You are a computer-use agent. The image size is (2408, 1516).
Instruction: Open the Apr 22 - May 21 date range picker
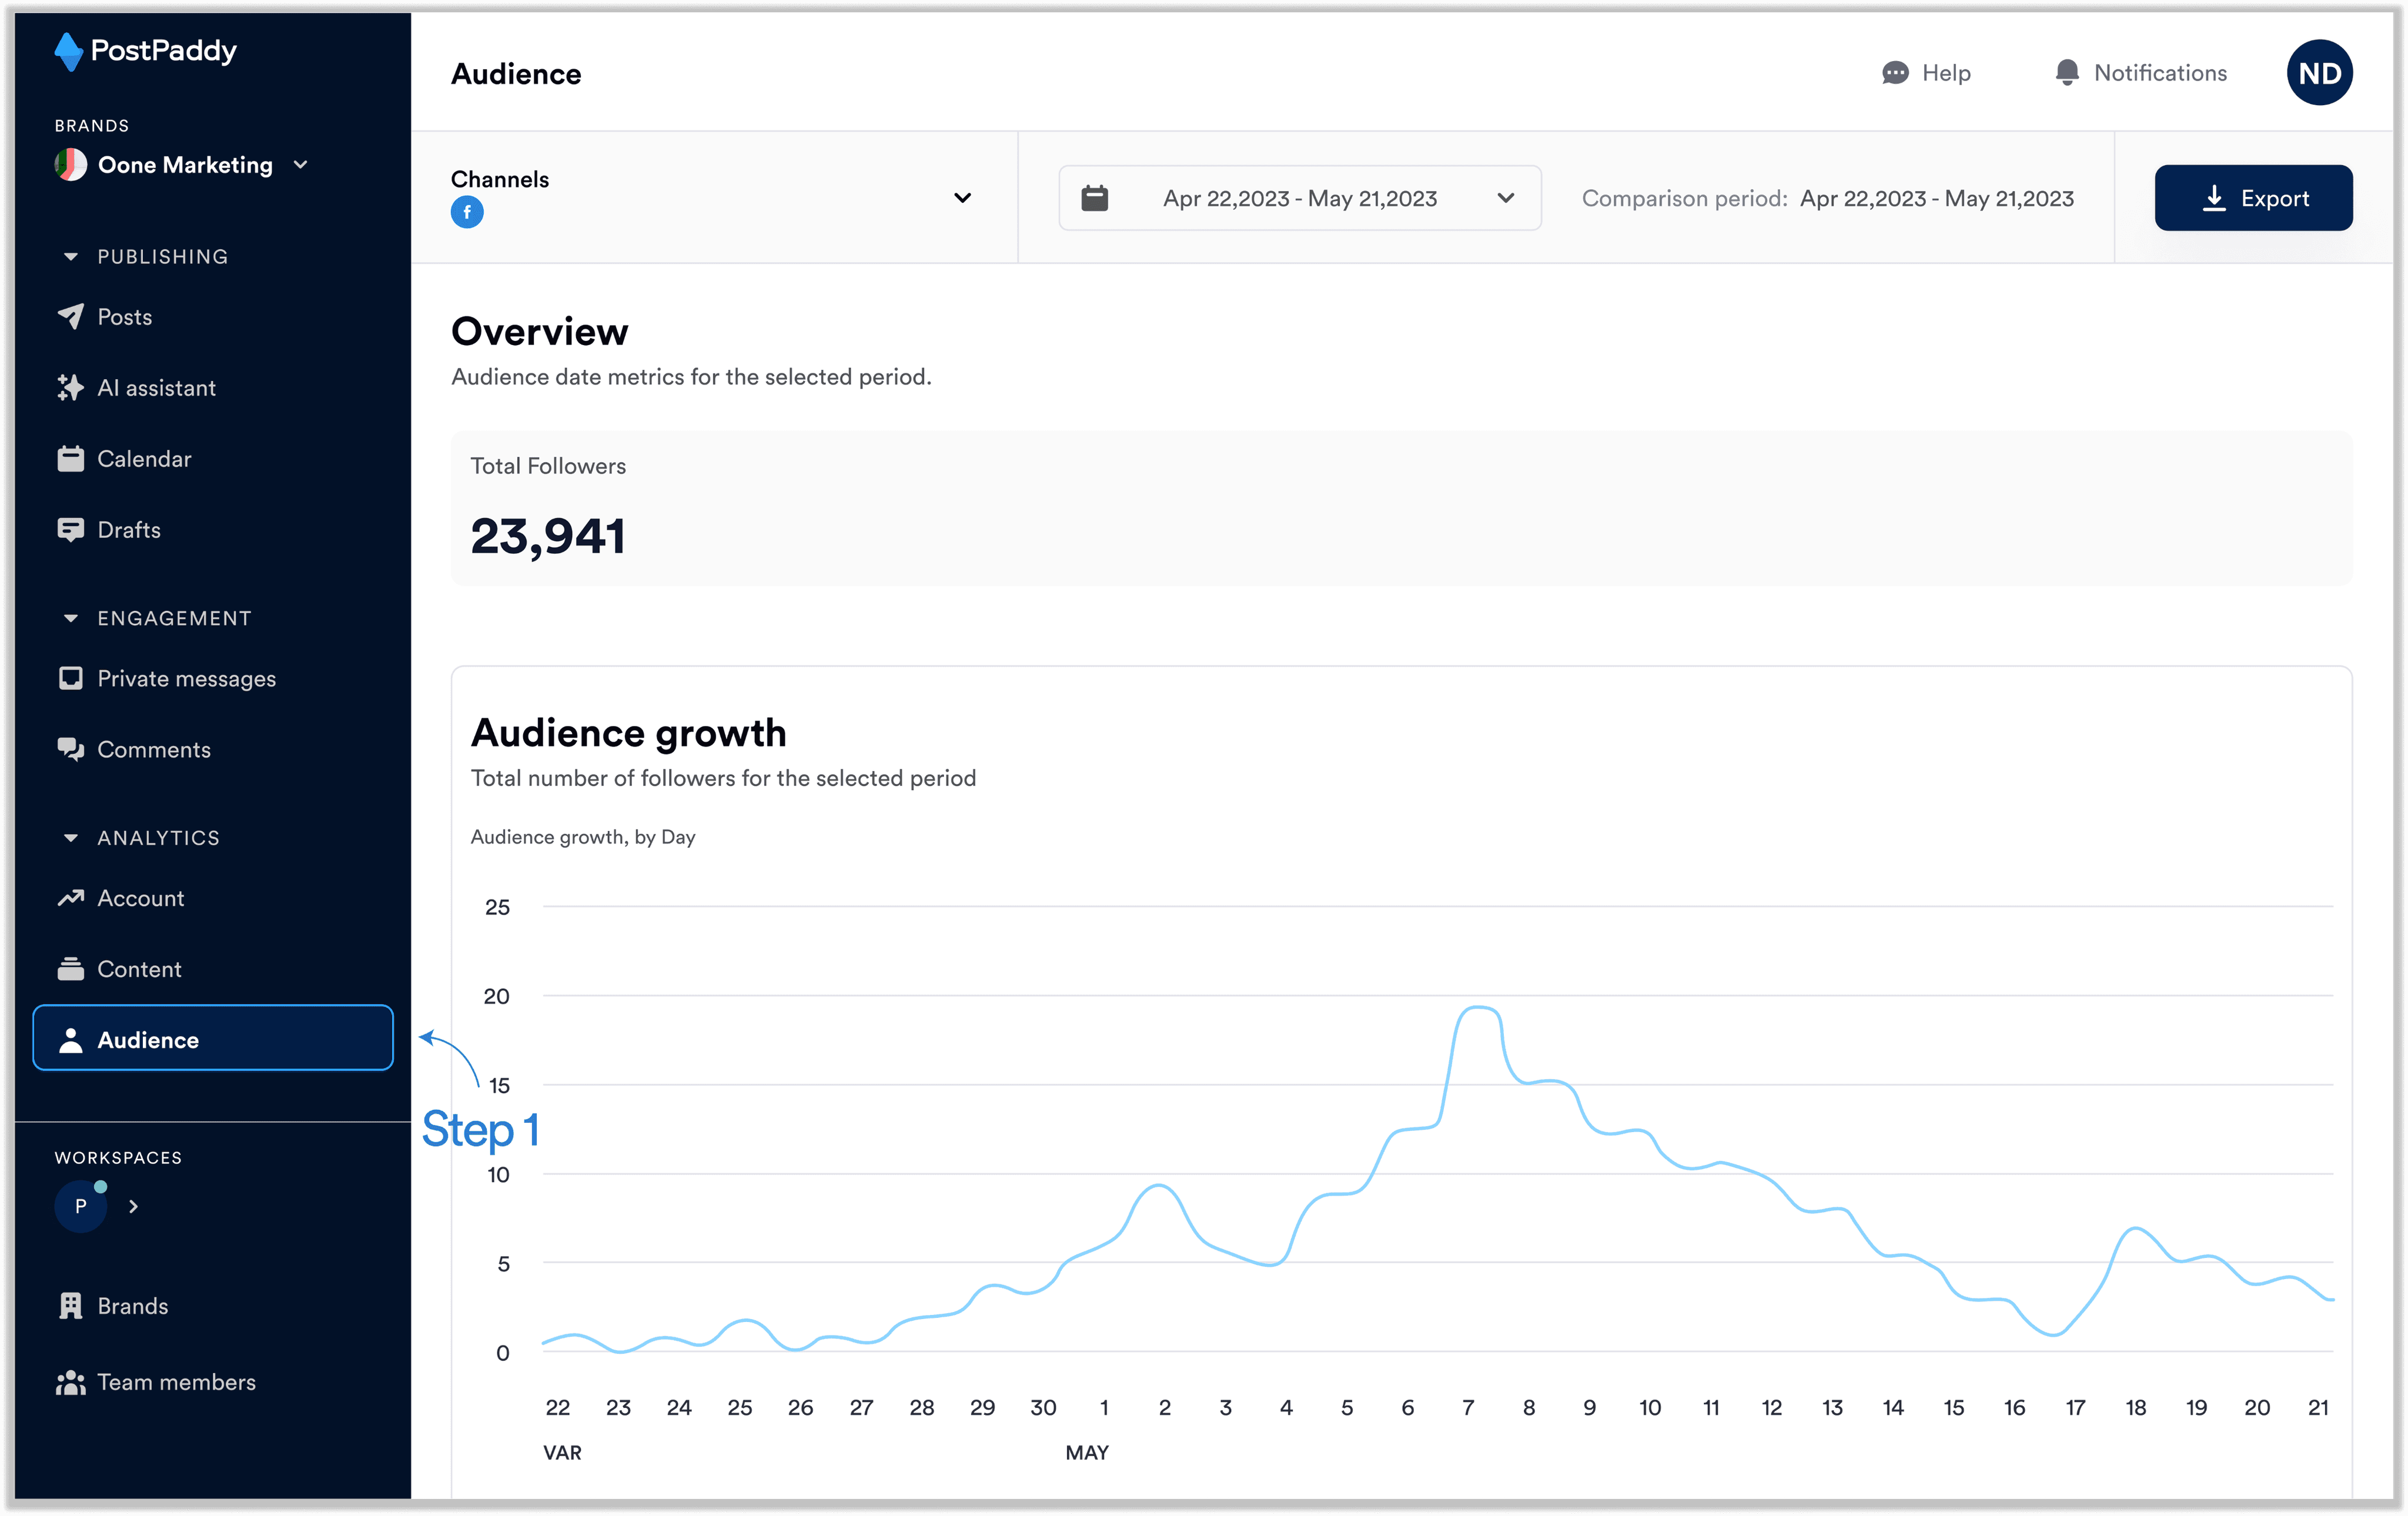pos(1299,198)
